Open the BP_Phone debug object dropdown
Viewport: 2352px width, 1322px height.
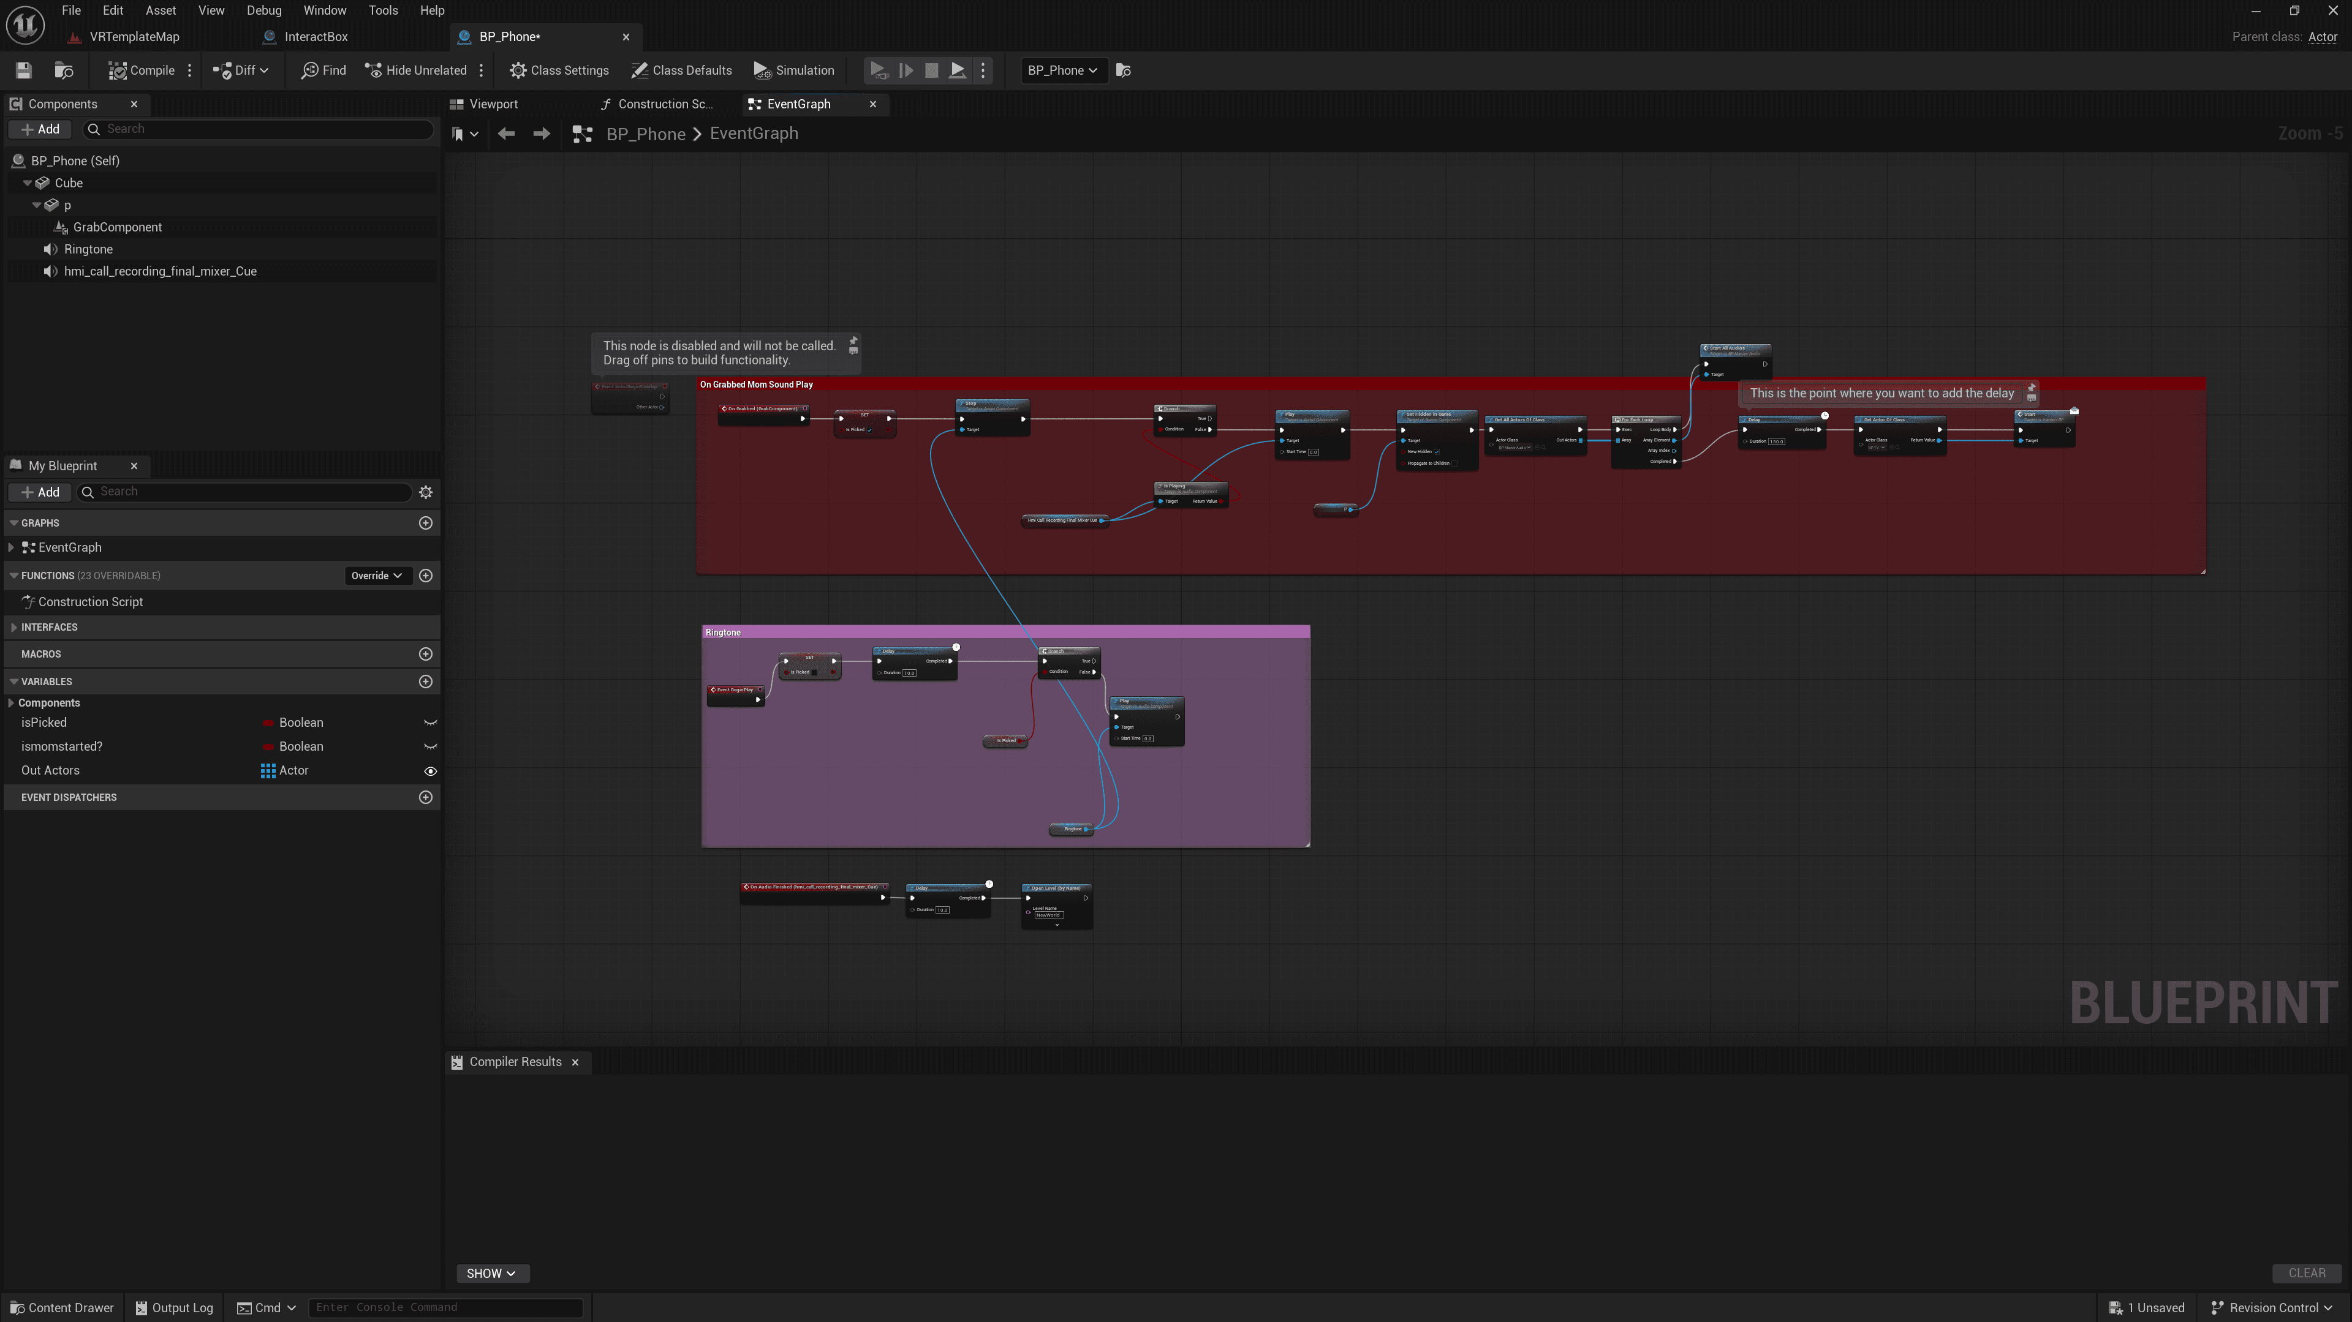click(x=1062, y=70)
